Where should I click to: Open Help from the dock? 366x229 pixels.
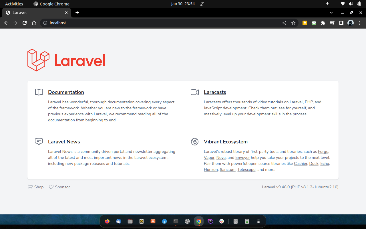pyautogui.click(x=164, y=221)
